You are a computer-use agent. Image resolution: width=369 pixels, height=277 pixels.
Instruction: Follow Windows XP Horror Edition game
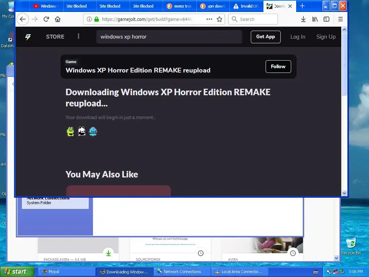click(278, 67)
